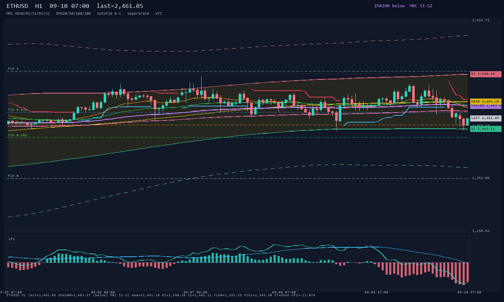Click the MRC S1-S2 status text
Screen dimensions: 504x302
pyautogui.click(x=421, y=6)
